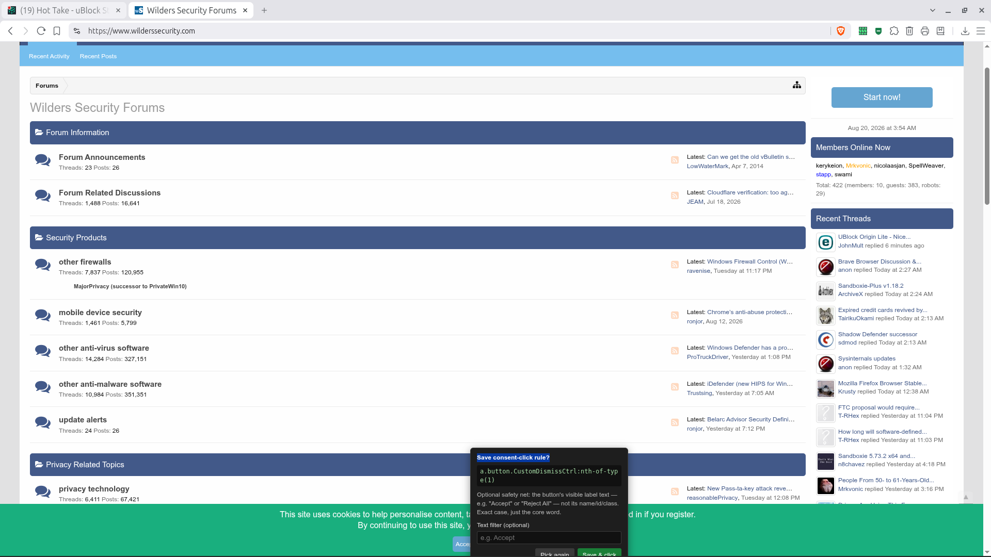Open the Sandboxie-Plus v1.18.2 thread
991x557 pixels.
coord(871,286)
